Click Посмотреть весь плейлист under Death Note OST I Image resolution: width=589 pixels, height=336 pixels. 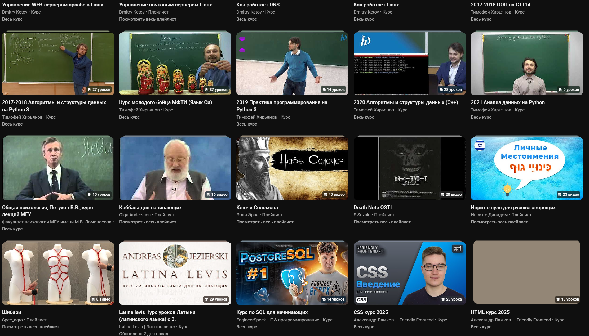click(x=382, y=222)
